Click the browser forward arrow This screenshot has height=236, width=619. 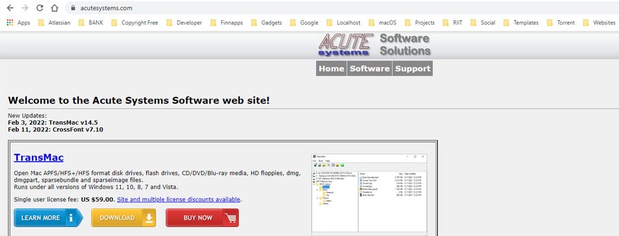25,8
